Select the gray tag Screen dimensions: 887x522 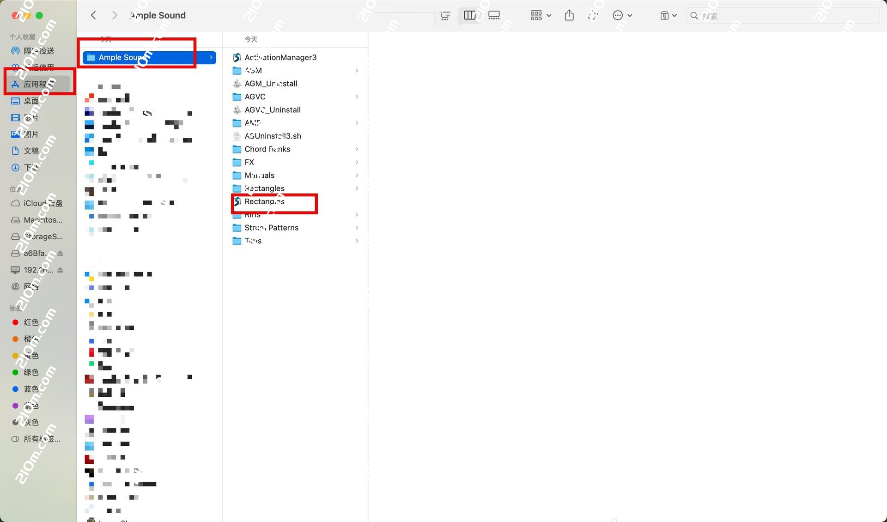coord(39,422)
